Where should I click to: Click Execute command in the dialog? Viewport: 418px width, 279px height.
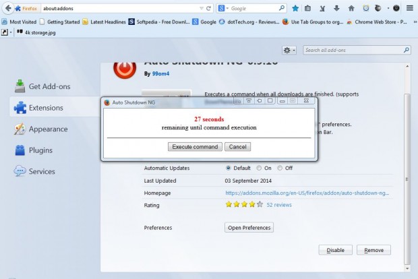tap(195, 147)
